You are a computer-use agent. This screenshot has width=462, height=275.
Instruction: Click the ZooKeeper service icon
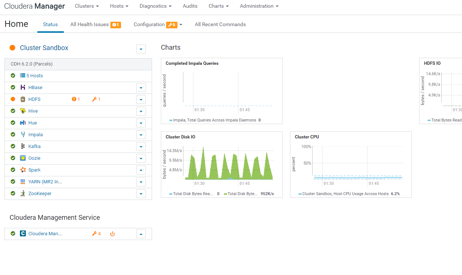23,193
